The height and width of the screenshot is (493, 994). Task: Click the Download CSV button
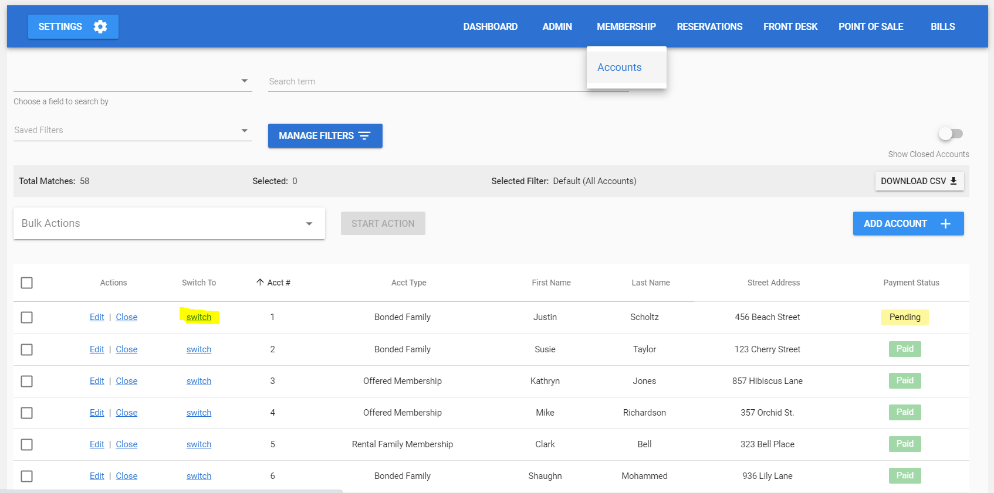pyautogui.click(x=919, y=181)
